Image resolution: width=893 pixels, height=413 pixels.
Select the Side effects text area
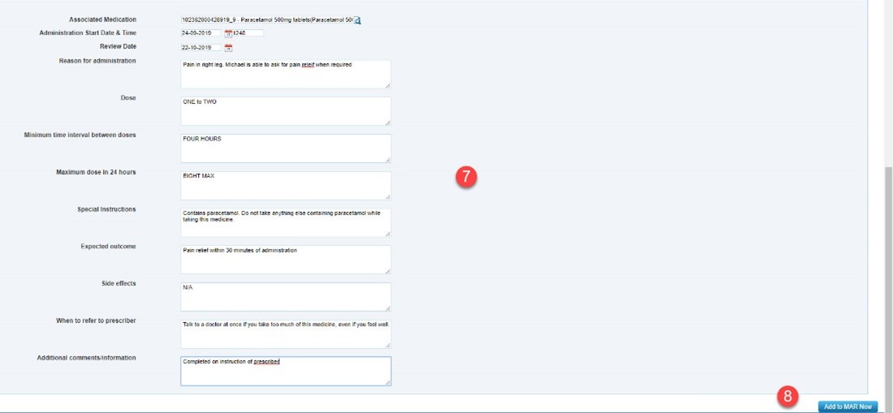pos(285,296)
